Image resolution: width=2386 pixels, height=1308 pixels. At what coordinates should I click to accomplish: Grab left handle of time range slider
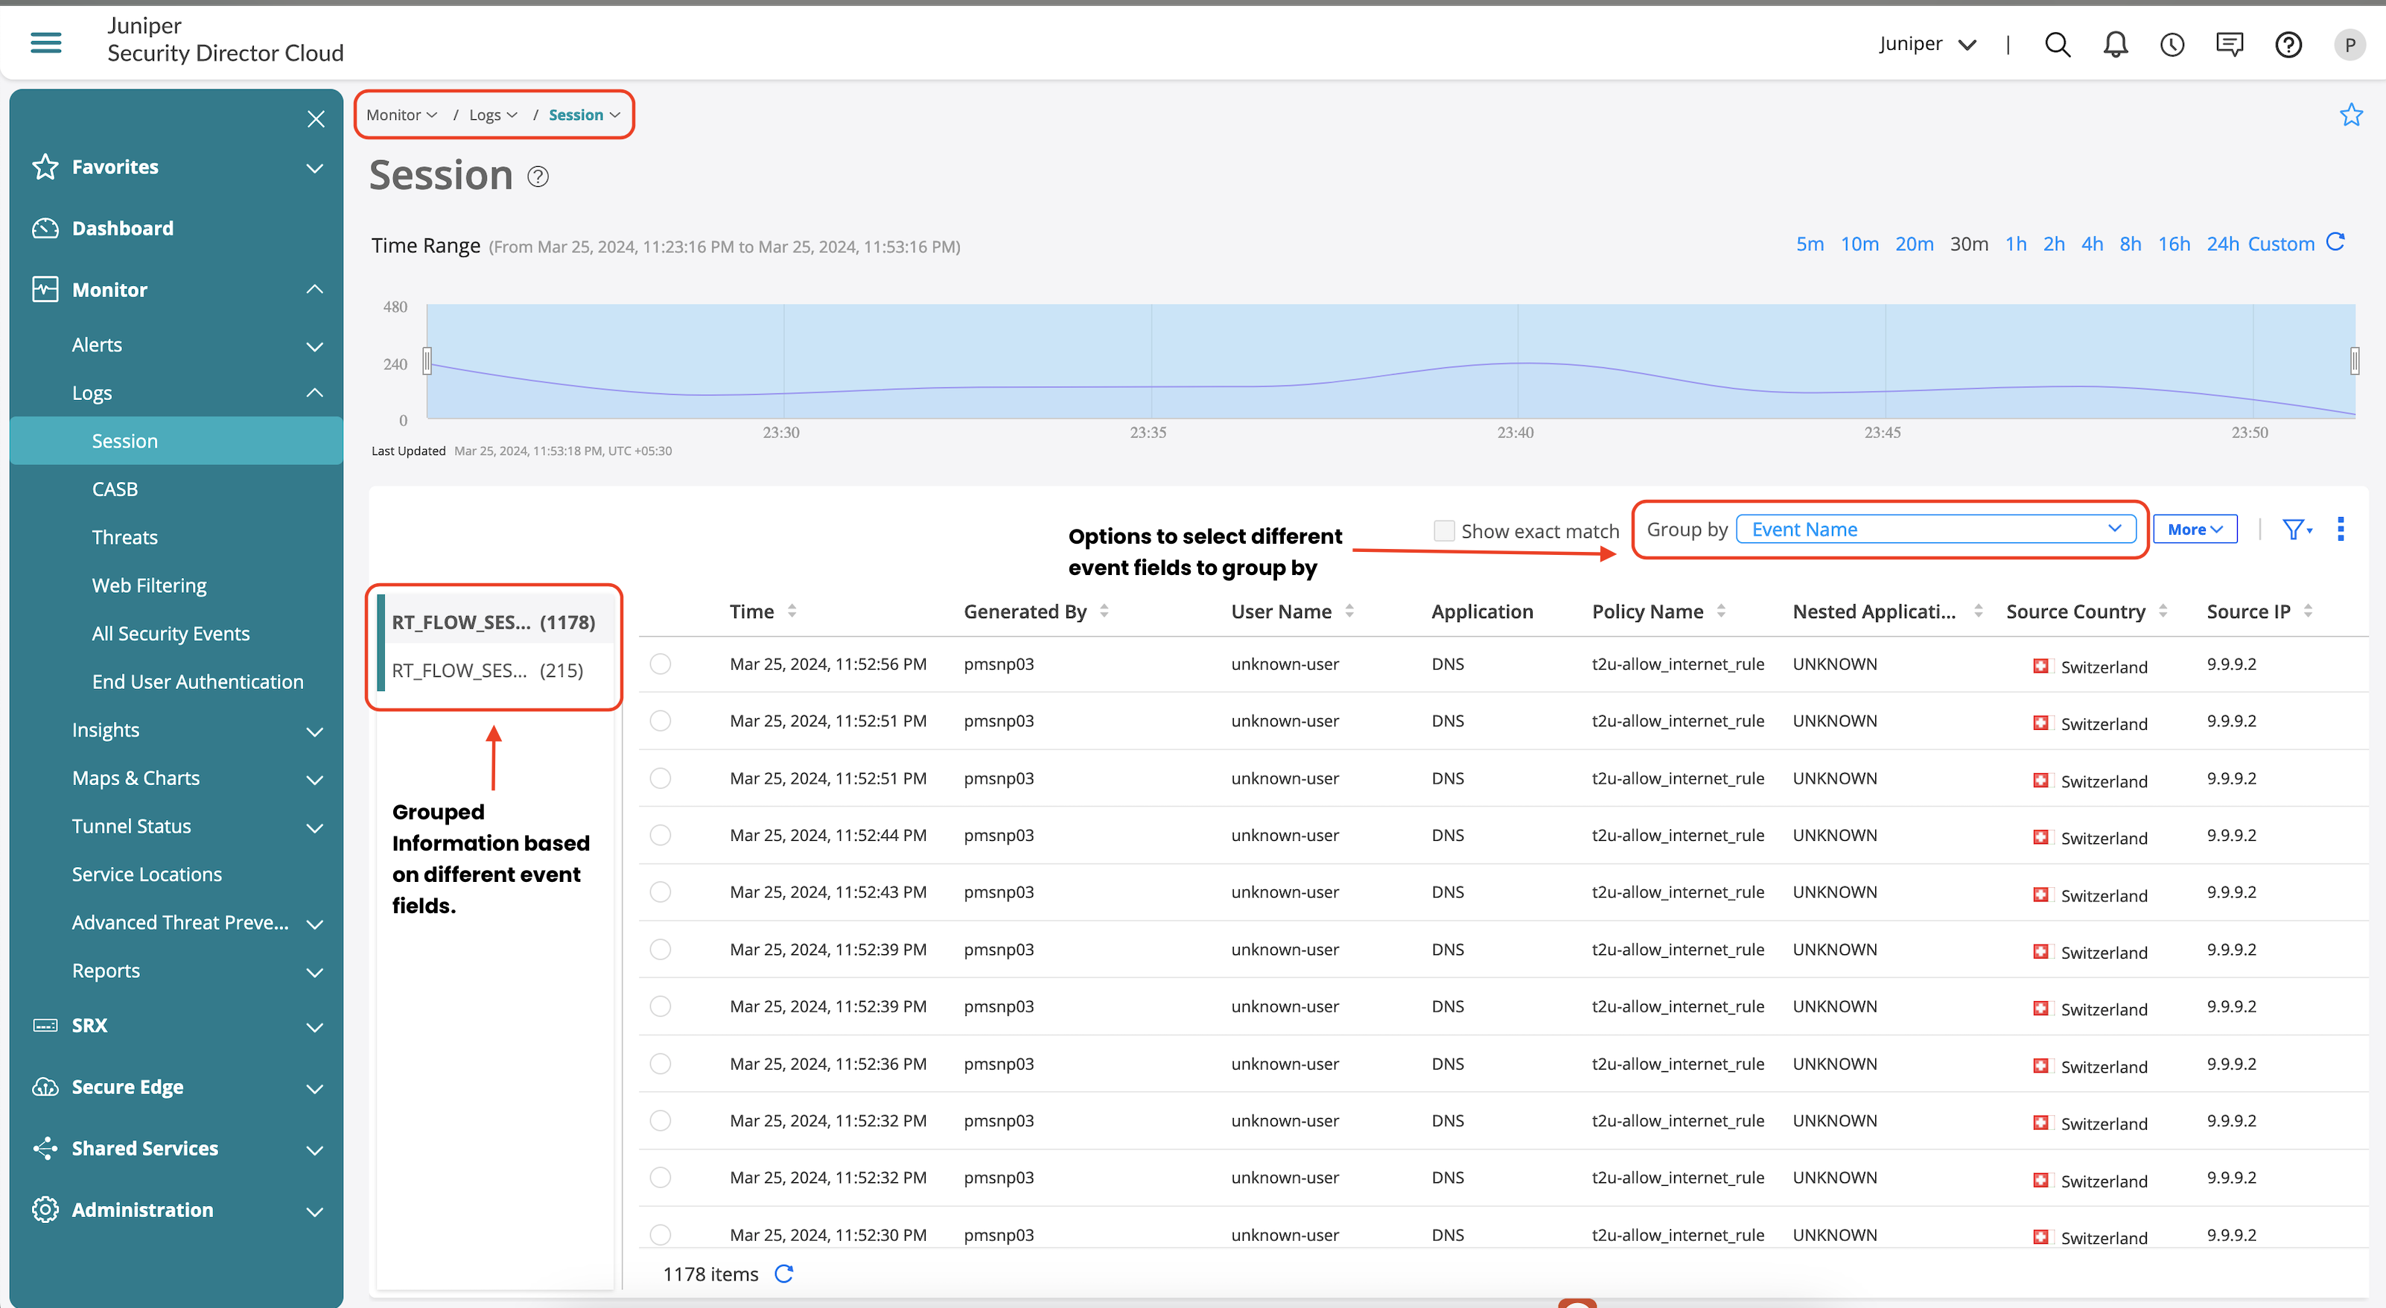pyautogui.click(x=427, y=361)
